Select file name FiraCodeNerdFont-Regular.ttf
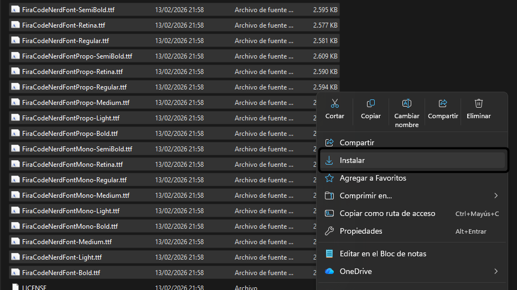The image size is (517, 290). tap(66, 41)
